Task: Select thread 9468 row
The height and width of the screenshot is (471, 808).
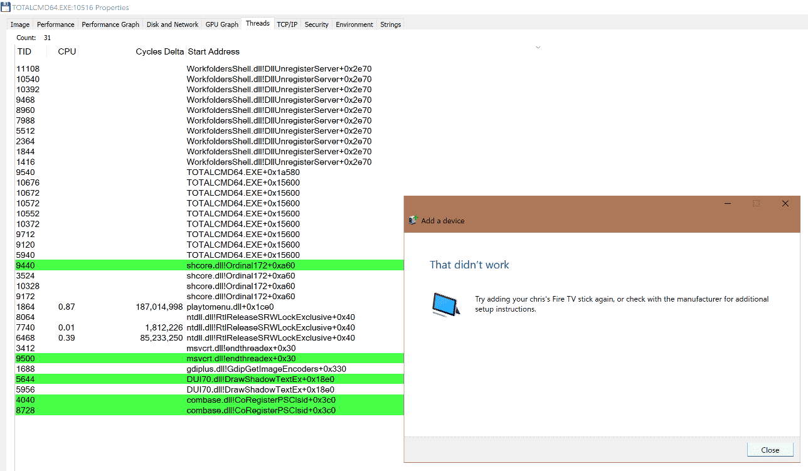Action: point(209,100)
